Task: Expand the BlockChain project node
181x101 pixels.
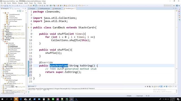Action: 2,70
